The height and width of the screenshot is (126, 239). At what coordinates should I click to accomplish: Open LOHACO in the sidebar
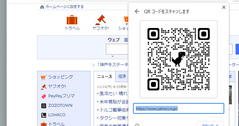pyautogui.click(x=57, y=115)
